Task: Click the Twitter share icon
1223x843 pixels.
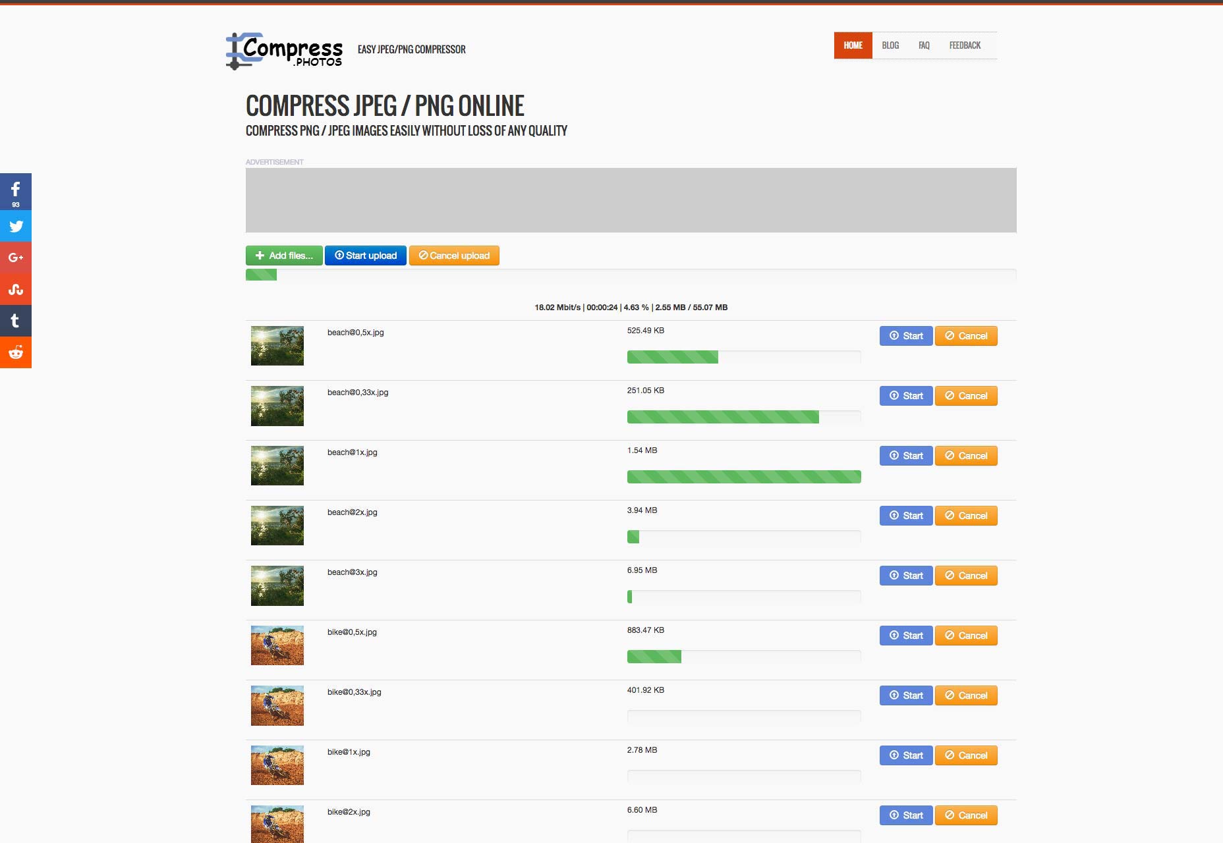Action: point(16,226)
